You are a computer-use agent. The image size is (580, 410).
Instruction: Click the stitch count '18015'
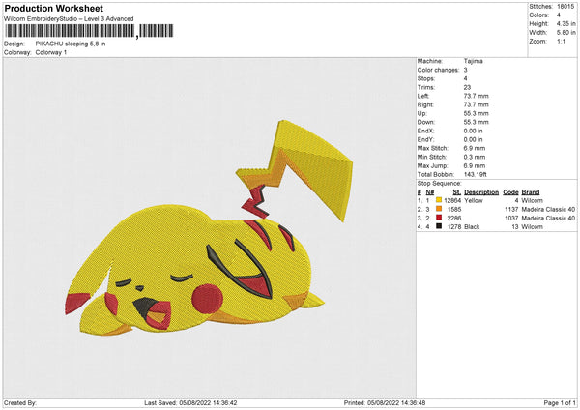(565, 7)
